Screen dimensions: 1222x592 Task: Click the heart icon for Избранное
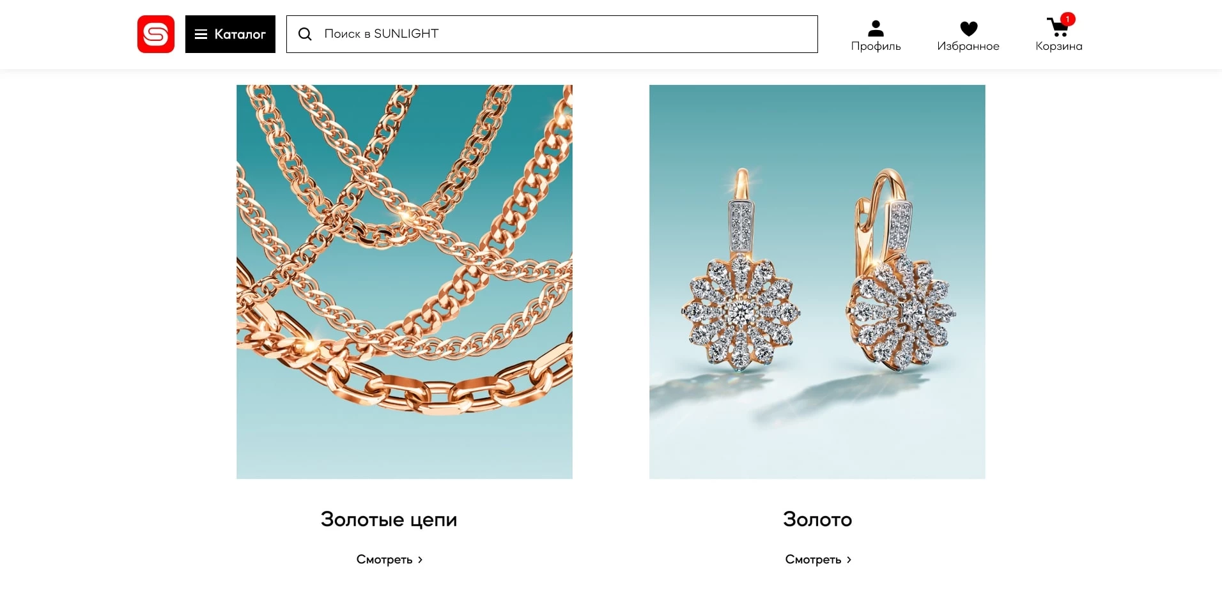point(968,27)
